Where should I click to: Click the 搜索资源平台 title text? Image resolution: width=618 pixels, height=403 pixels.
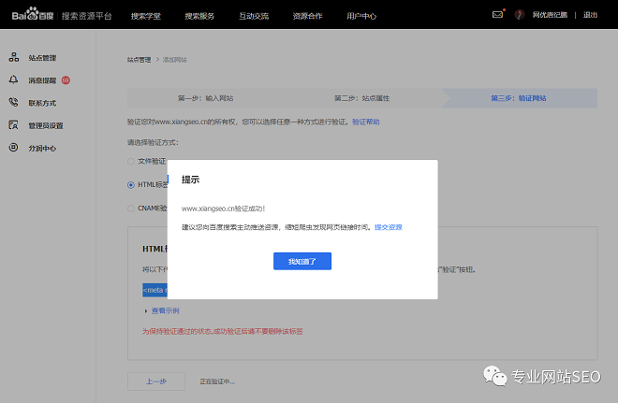click(x=87, y=16)
